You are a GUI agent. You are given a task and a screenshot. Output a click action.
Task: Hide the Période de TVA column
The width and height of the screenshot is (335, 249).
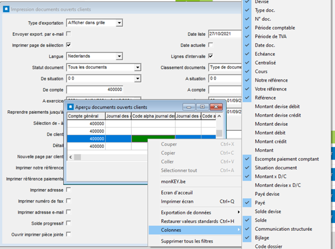[x=286, y=36]
